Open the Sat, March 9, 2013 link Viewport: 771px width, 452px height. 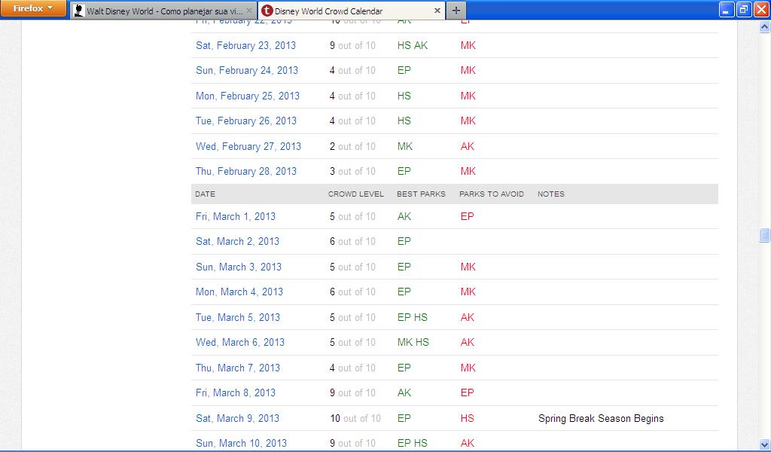coord(237,418)
